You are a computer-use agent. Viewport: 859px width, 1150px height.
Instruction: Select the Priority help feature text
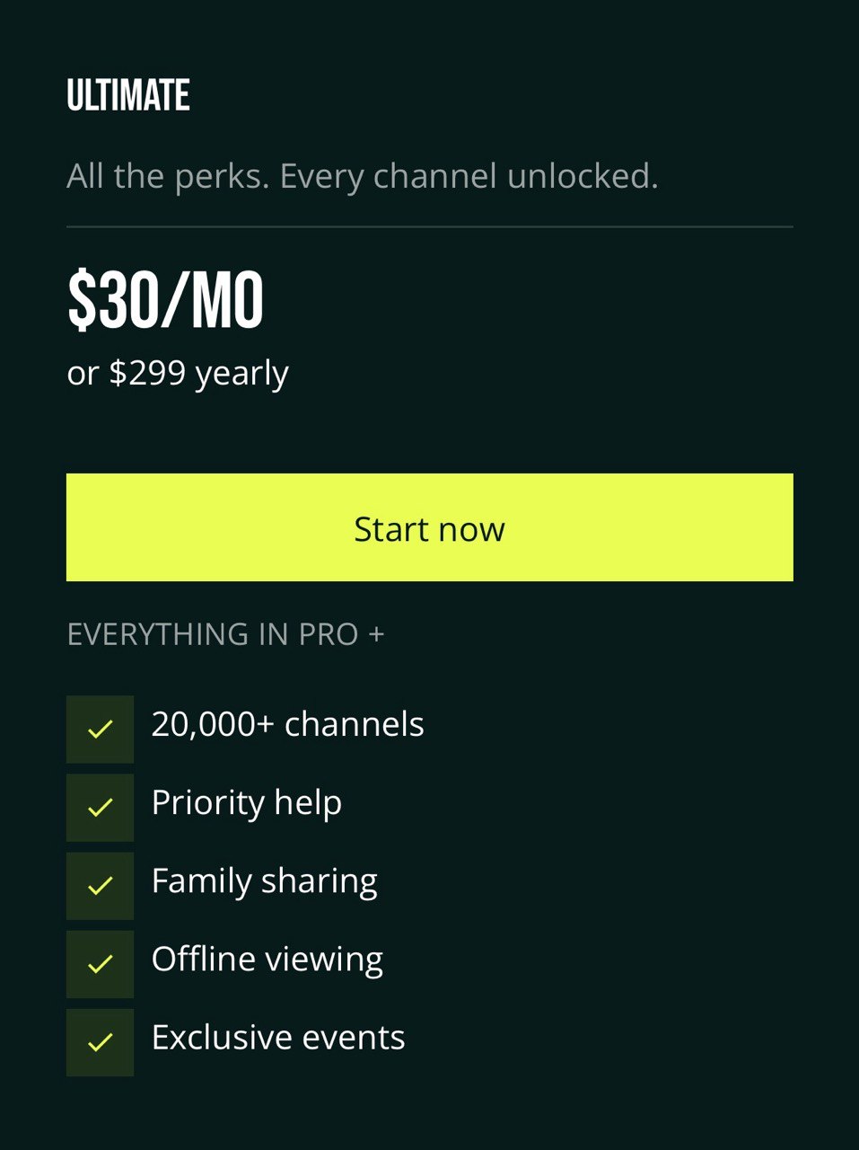click(x=246, y=802)
